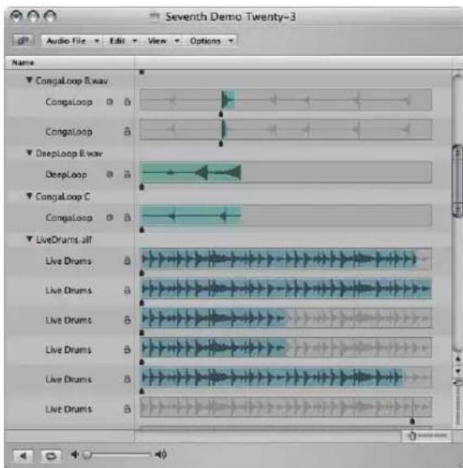Image resolution: width=463 pixels, height=468 pixels.
Task: Toggle loop icon on CongaLoop region under CongaLoop C
Action: pos(110,217)
